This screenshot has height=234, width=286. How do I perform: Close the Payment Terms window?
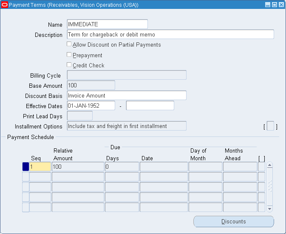[x=281, y=5]
